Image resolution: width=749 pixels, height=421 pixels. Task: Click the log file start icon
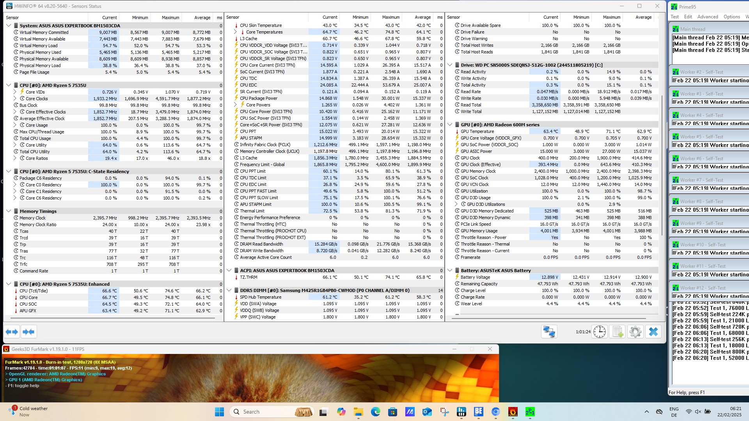tap(617, 332)
